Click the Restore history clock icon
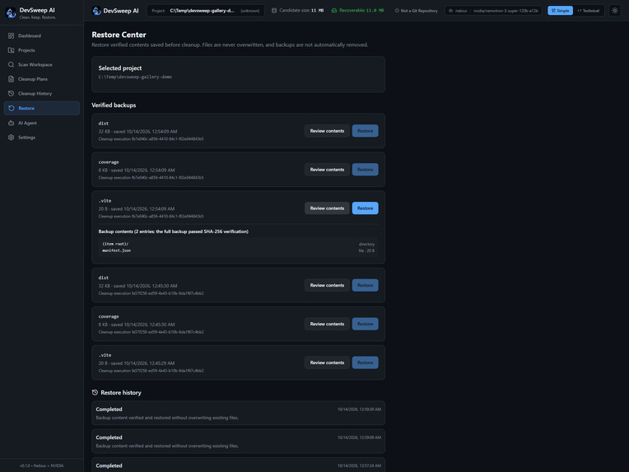Viewport: 629px width, 472px height. 95,393
